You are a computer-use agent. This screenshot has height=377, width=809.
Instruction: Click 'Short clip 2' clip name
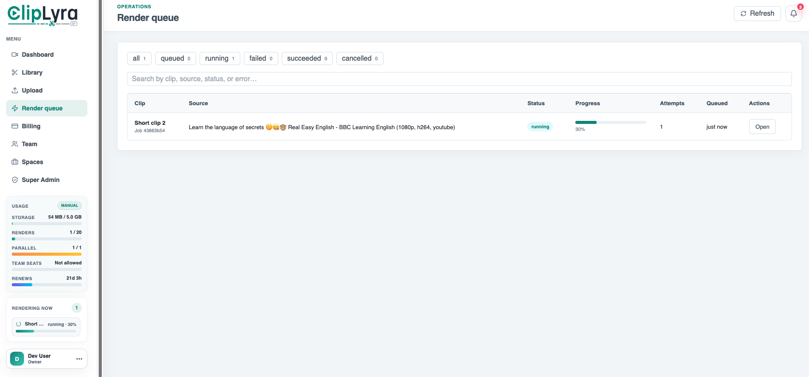click(x=150, y=123)
